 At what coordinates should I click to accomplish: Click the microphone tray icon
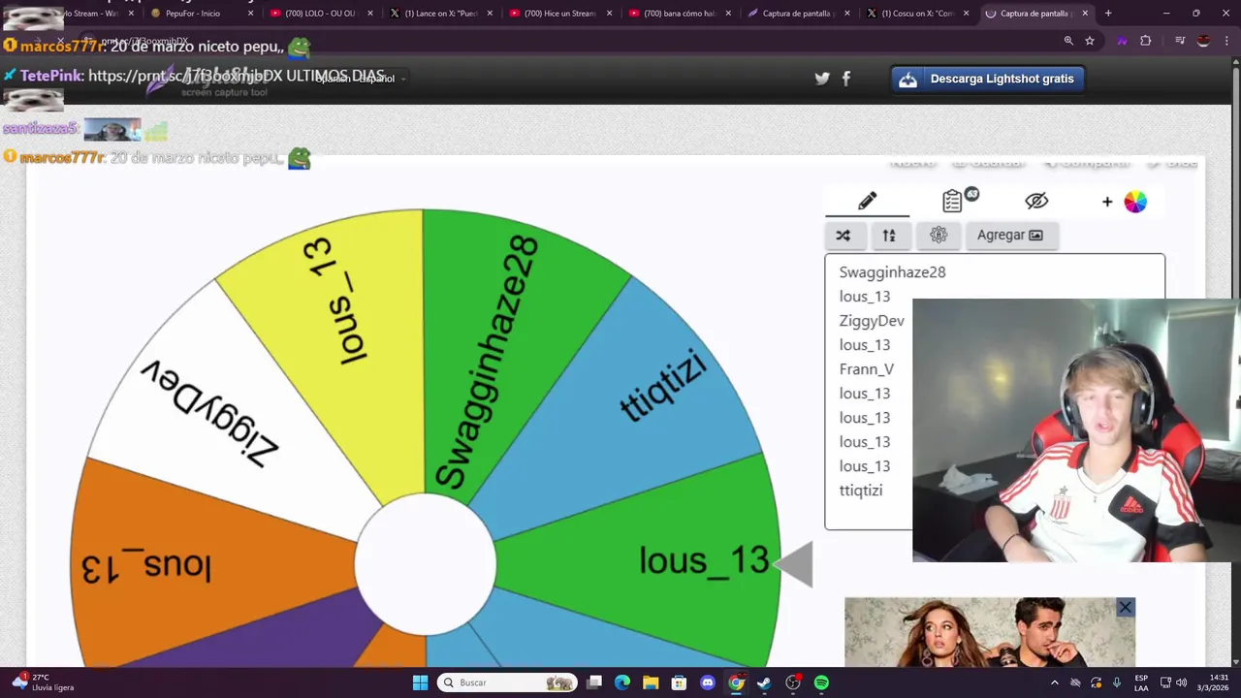coord(1117,682)
